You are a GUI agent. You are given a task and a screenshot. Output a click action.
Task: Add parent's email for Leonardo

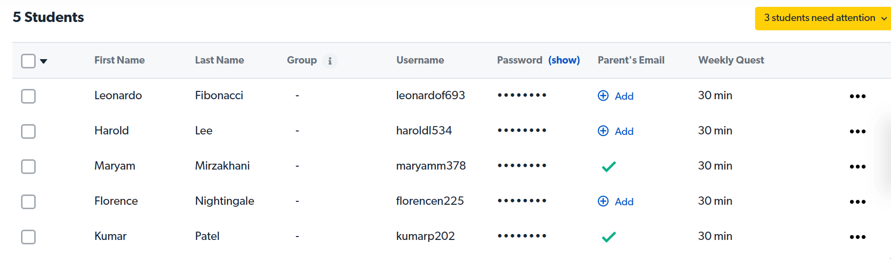(616, 96)
